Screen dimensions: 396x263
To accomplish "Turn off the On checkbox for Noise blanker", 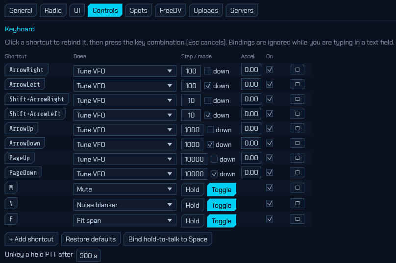I will 270,203.
